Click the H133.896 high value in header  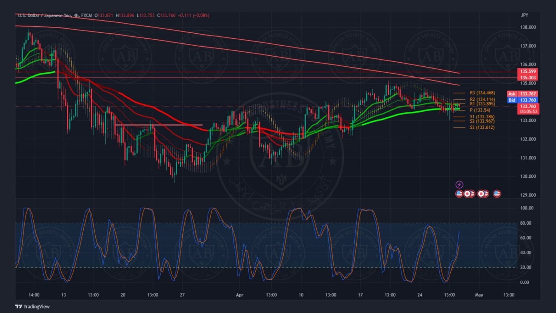[125, 15]
